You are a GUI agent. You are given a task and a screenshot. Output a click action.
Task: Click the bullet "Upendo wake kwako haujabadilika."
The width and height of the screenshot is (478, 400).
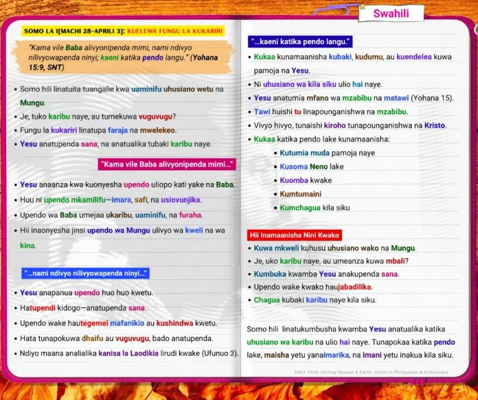(x=313, y=287)
